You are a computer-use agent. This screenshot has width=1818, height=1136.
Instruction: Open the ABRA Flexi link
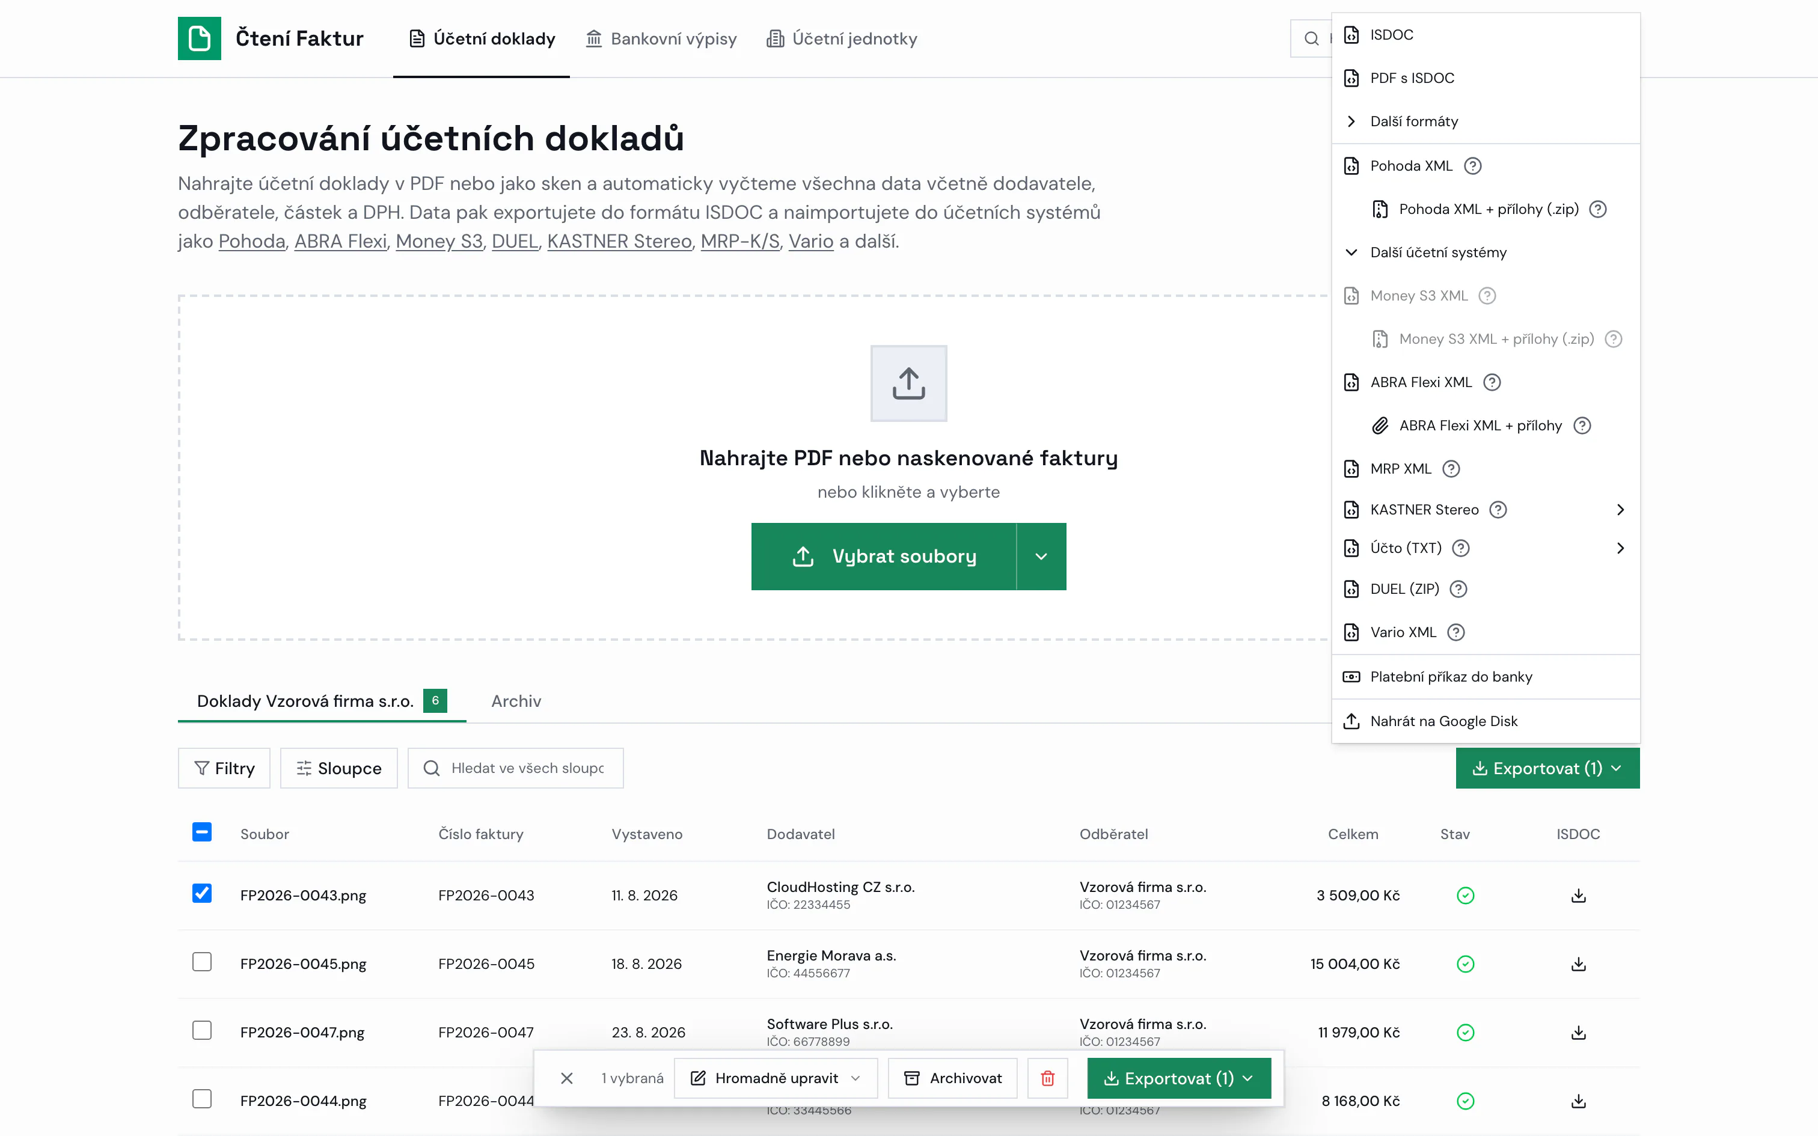point(340,241)
